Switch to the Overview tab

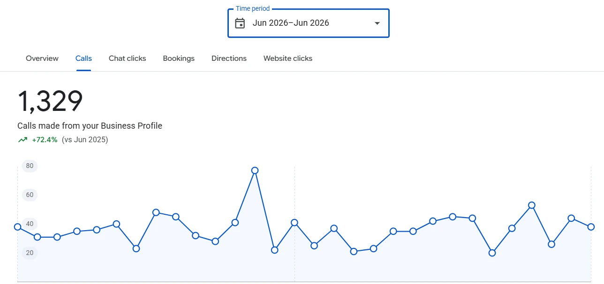pos(42,58)
